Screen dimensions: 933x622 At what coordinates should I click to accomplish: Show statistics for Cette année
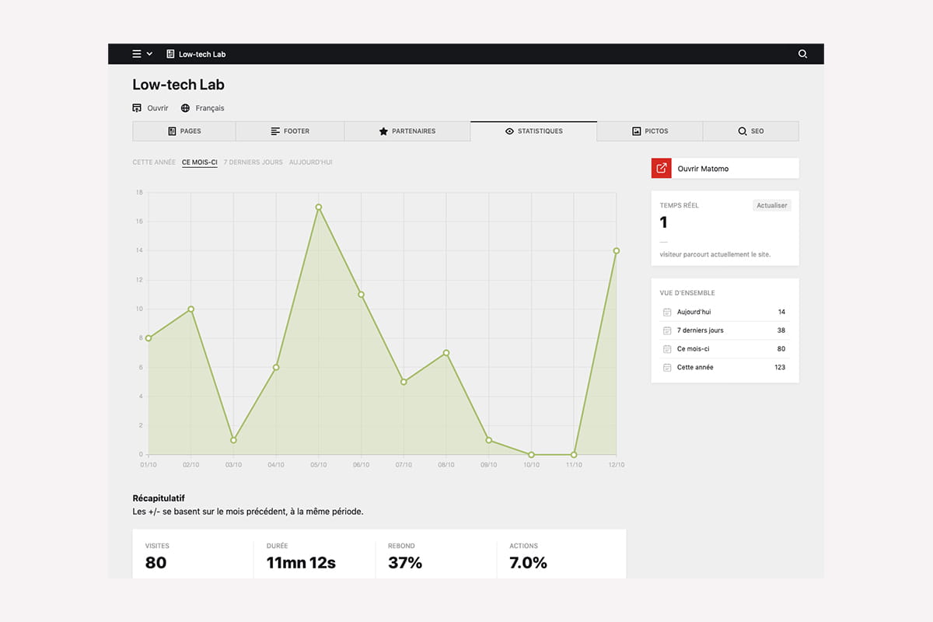pos(154,162)
